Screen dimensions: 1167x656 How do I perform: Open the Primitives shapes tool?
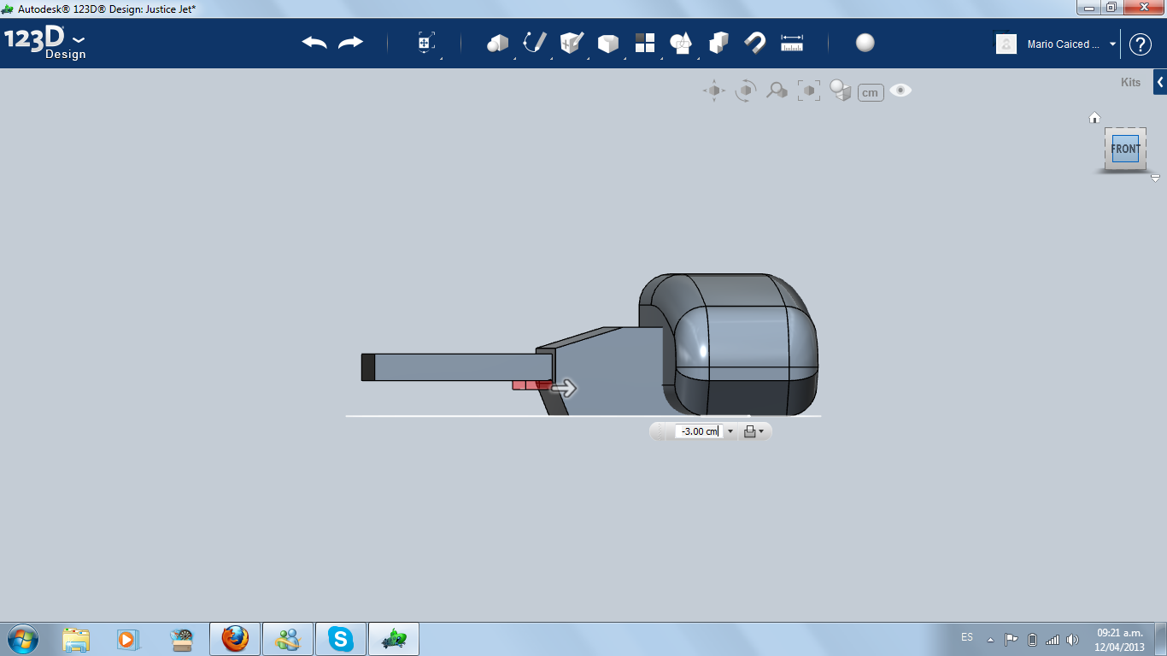tap(497, 43)
